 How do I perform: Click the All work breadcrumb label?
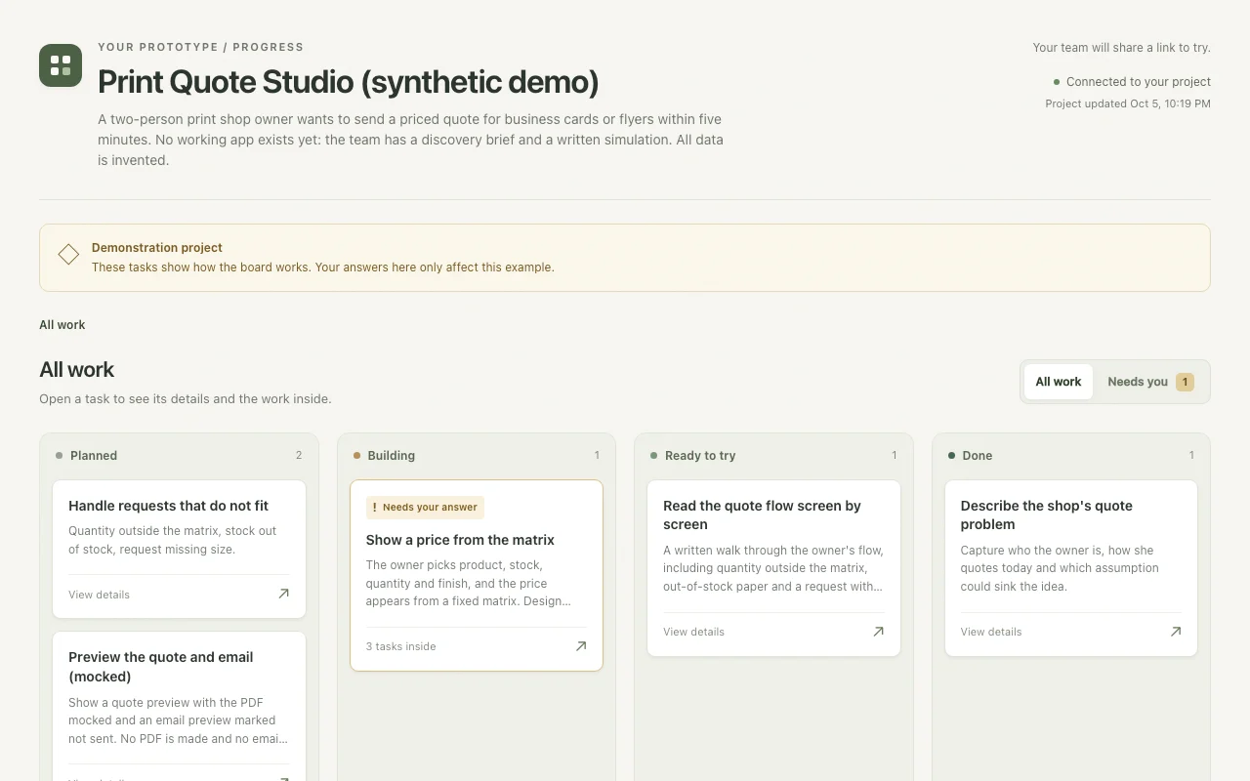click(x=62, y=325)
